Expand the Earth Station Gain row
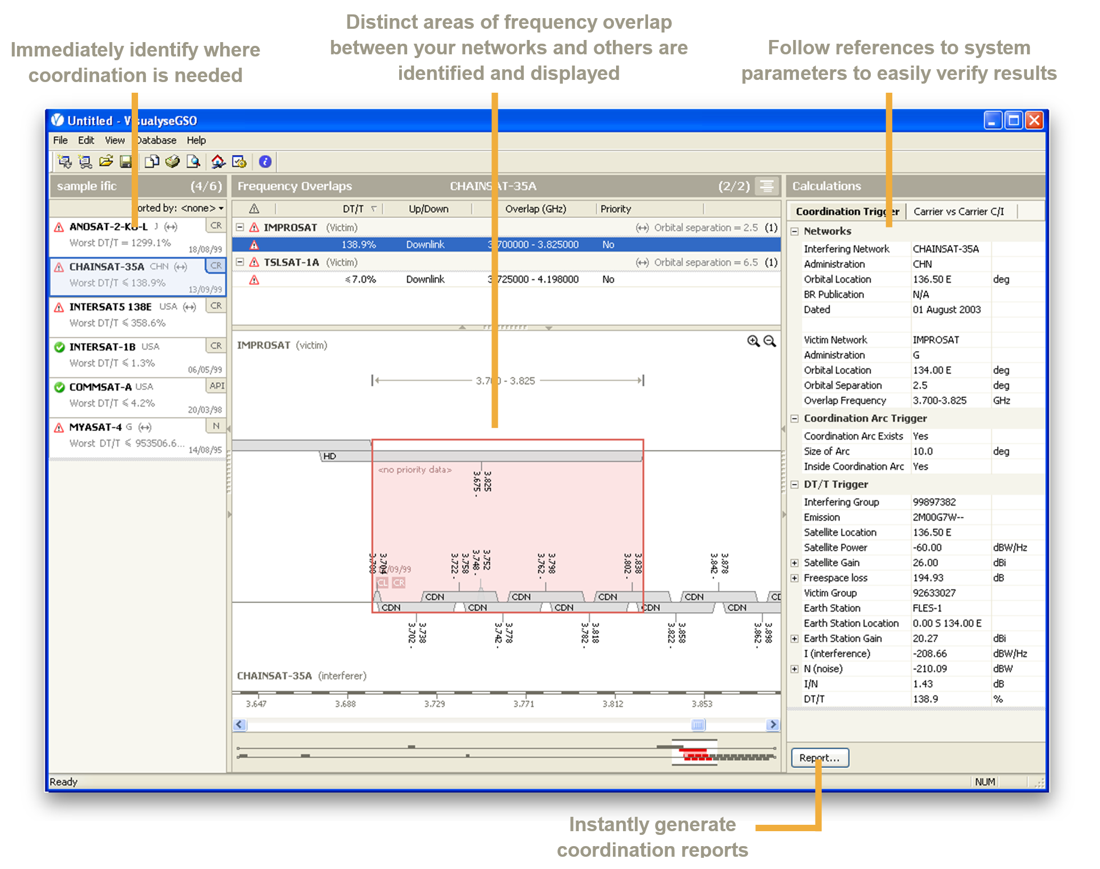This screenshot has width=1100, height=869. (x=795, y=639)
